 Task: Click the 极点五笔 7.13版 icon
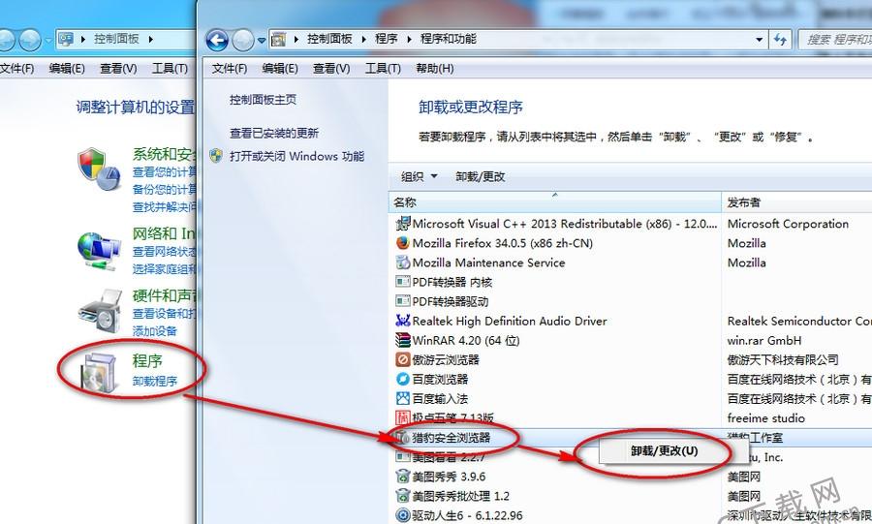click(403, 417)
